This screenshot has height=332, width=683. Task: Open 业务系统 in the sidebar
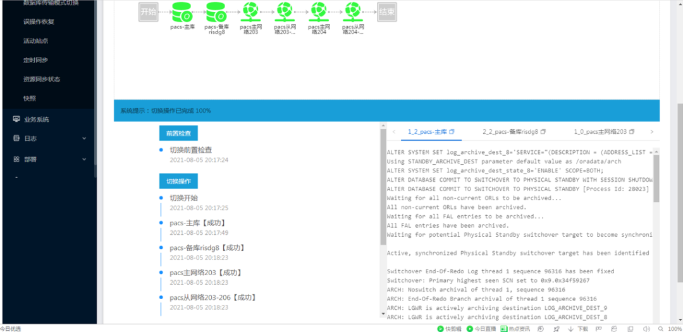coord(37,119)
